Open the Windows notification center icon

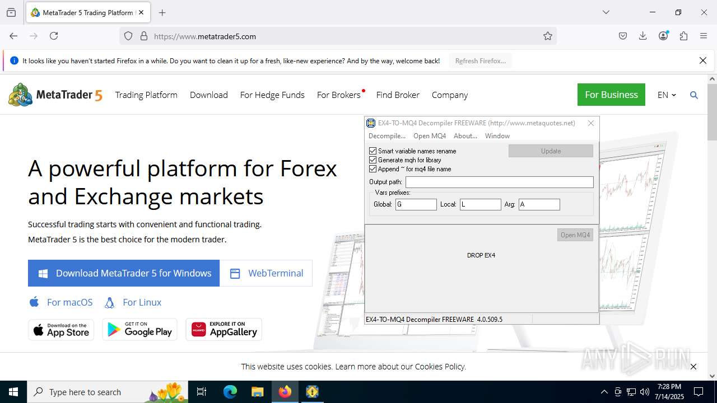point(699,392)
